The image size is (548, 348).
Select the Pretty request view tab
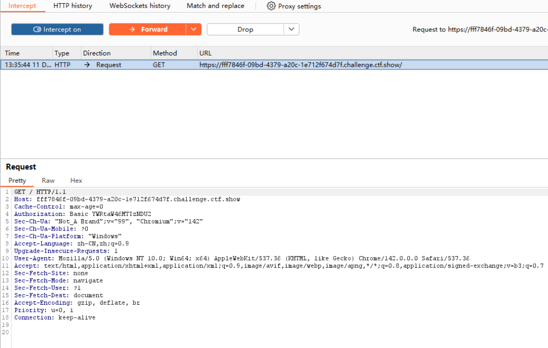tap(17, 181)
